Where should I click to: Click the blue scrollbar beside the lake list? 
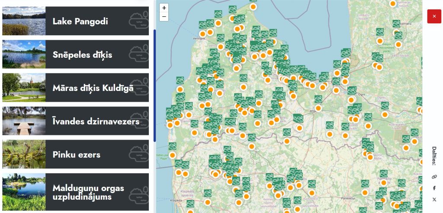pos(155,85)
